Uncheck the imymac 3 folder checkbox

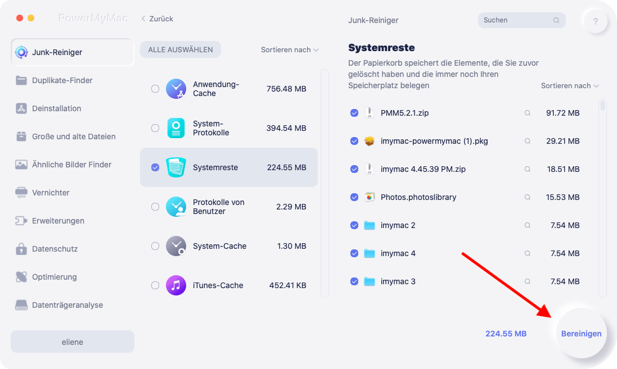(354, 282)
